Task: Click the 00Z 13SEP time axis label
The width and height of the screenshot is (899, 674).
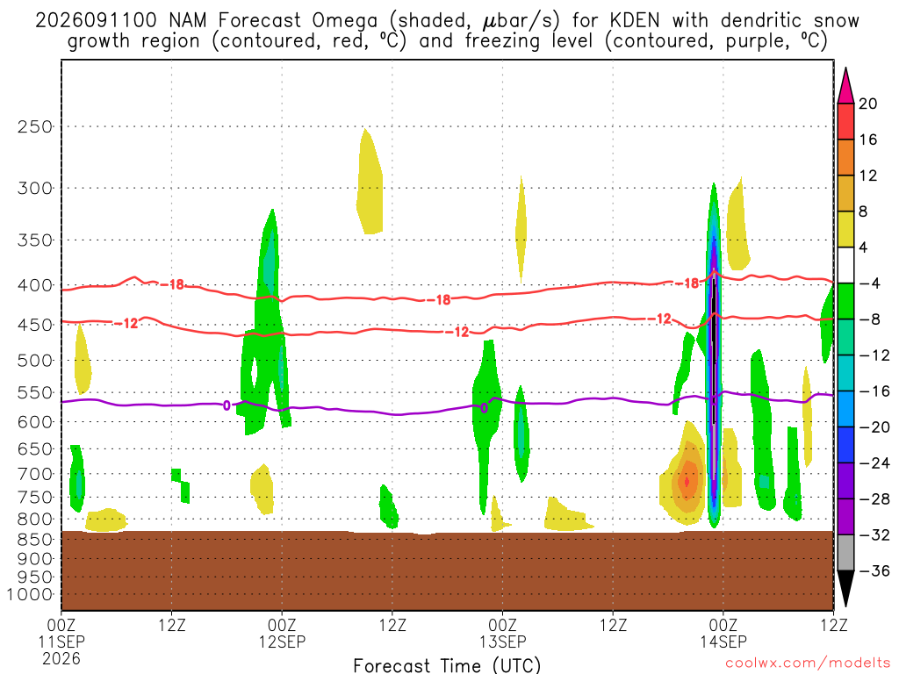Action: point(502,634)
